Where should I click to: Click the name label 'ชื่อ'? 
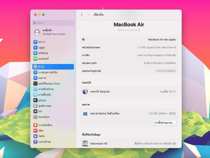click(83, 39)
